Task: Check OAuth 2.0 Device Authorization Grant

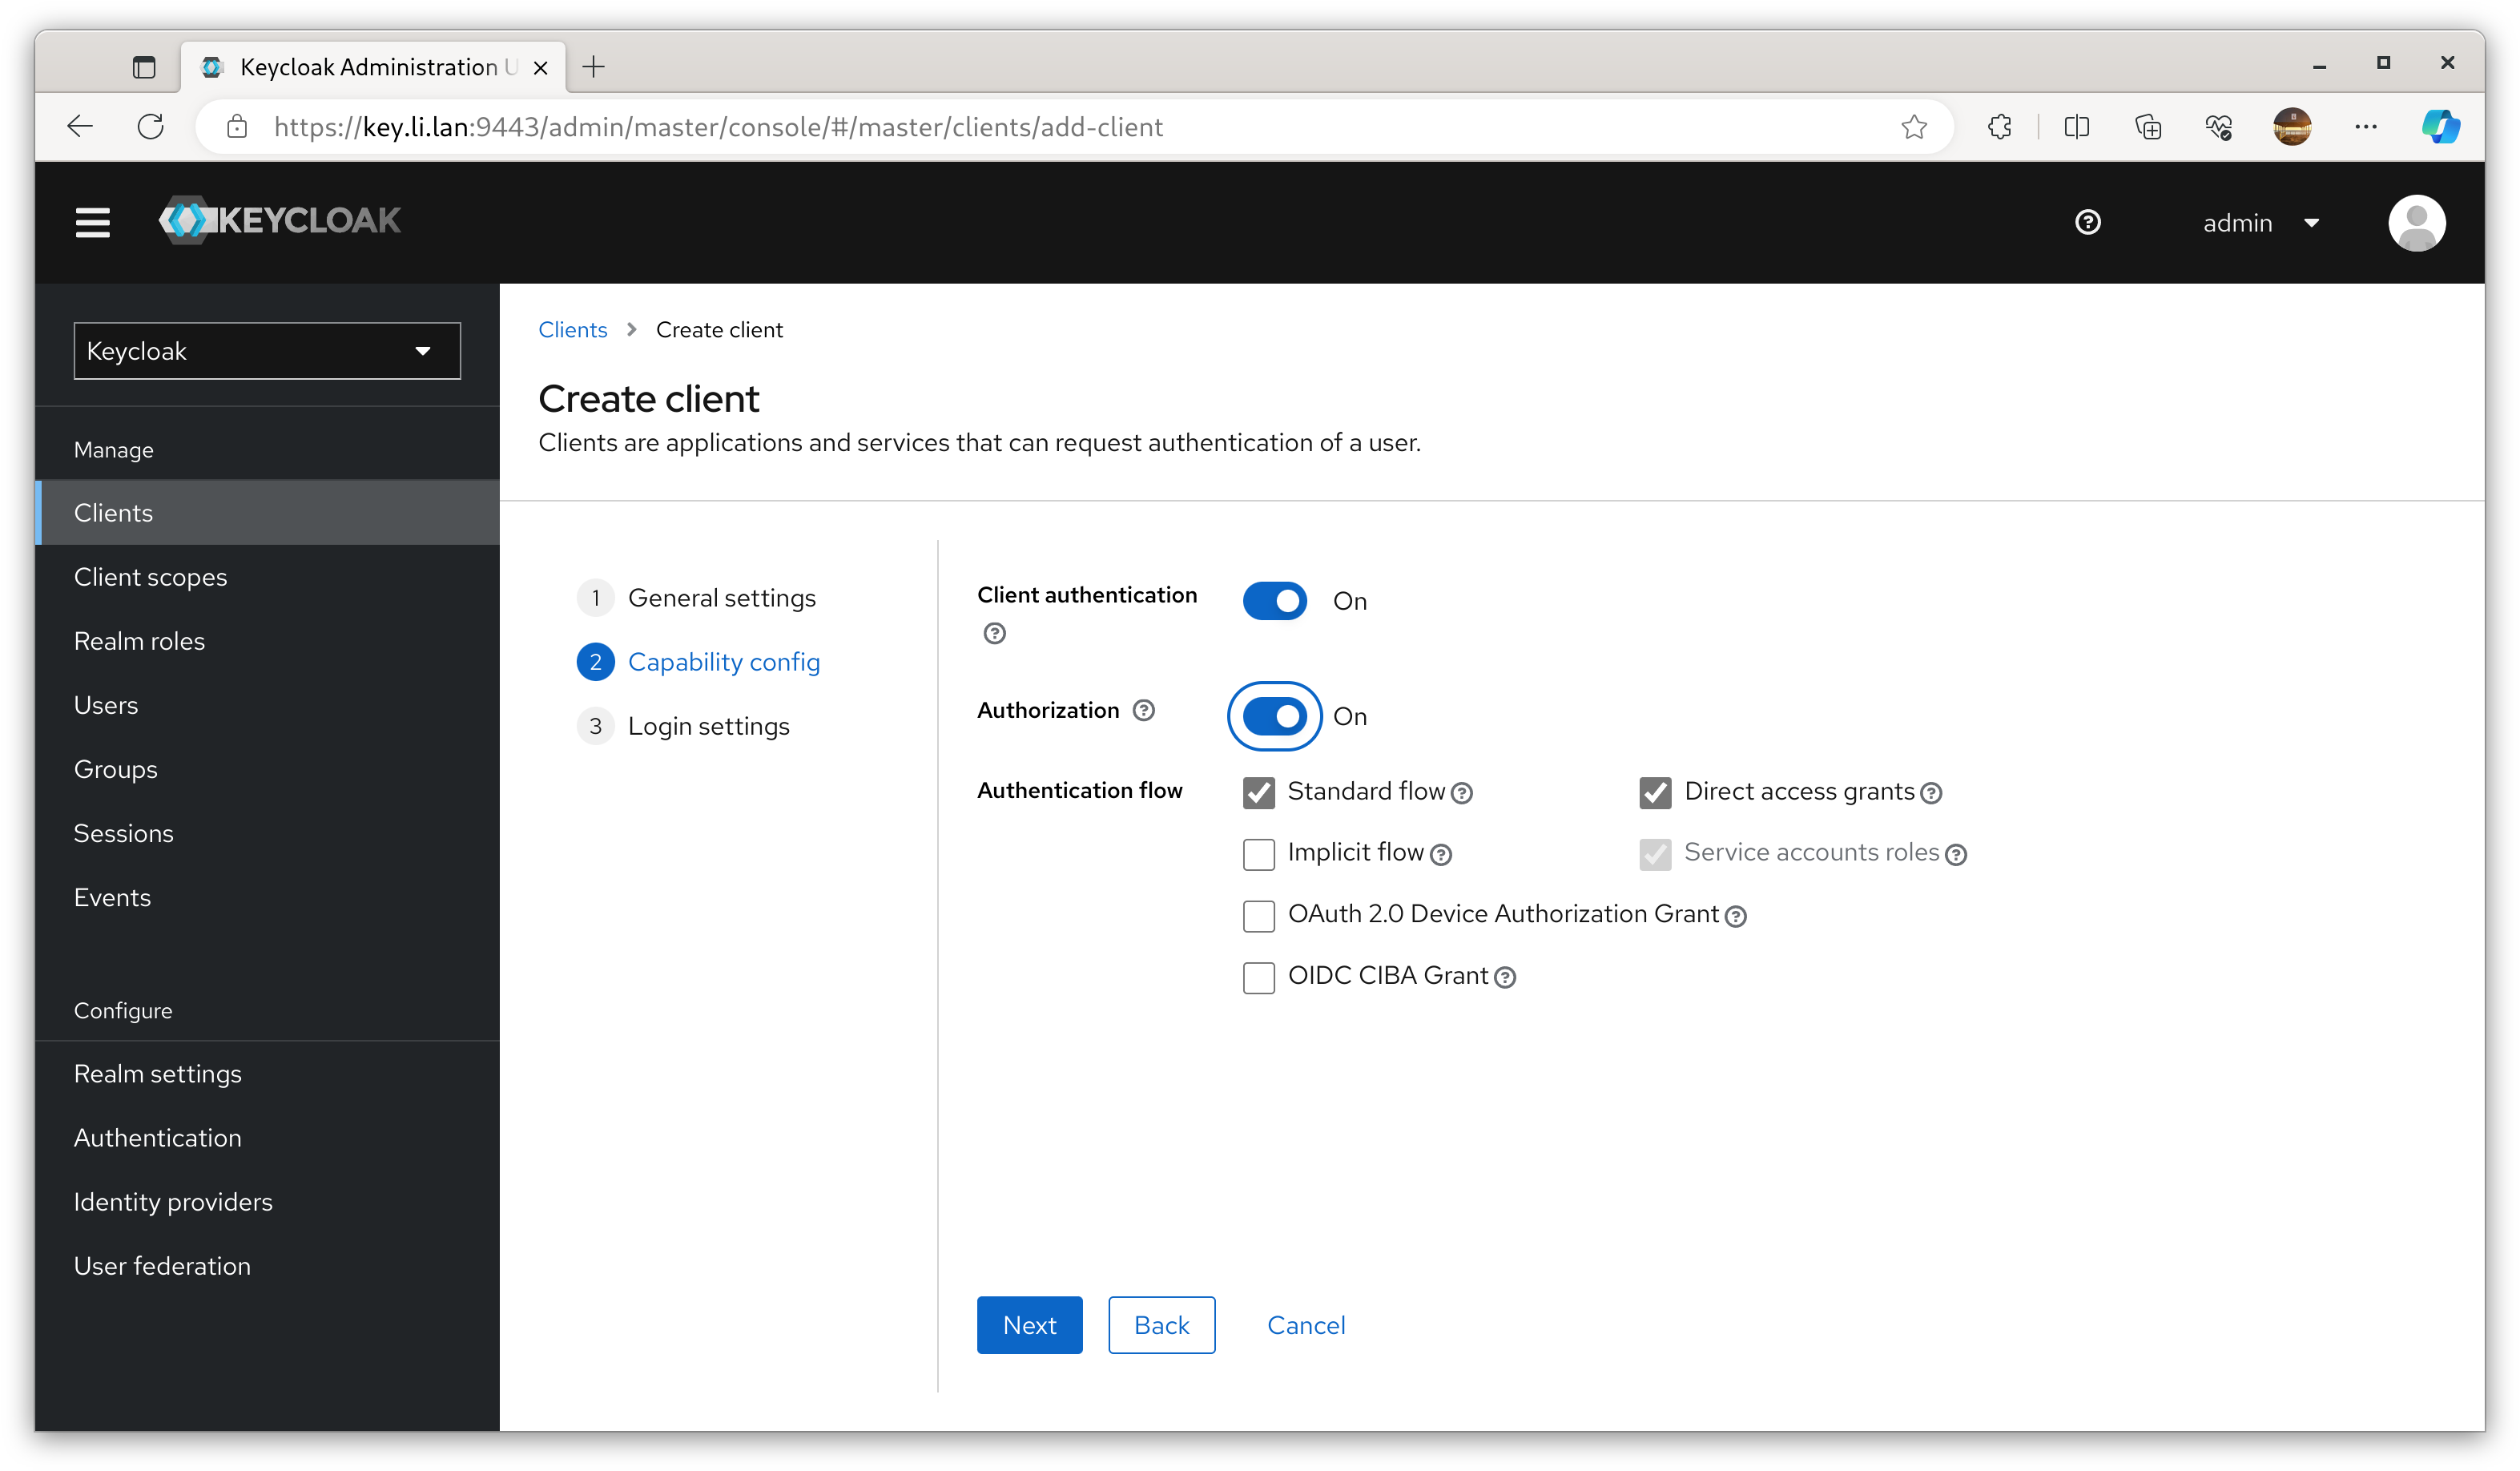Action: point(1258,915)
